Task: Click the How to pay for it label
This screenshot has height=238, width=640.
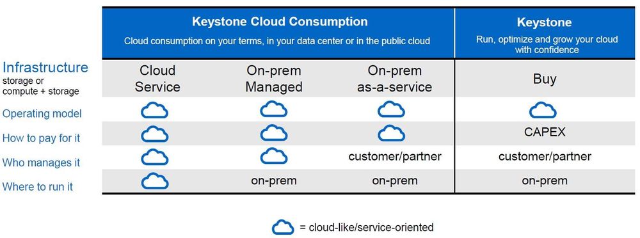Action: click(x=41, y=138)
